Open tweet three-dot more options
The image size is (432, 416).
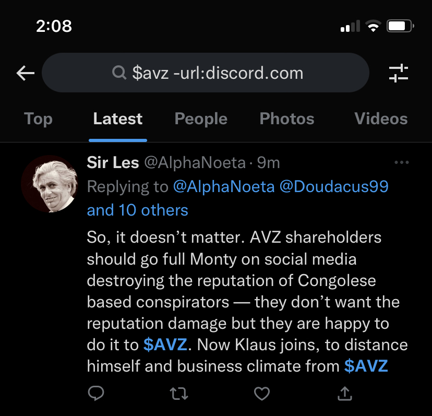tap(401, 163)
